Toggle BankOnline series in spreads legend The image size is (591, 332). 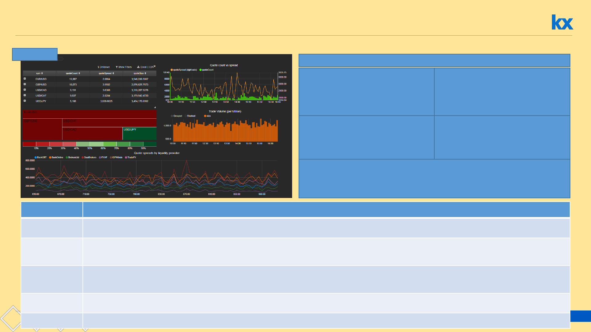pyautogui.click(x=50, y=157)
